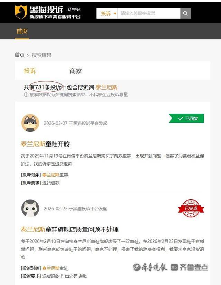Click the green 已回复 status badge
The width and height of the screenshot is (221, 285).
pos(186,118)
